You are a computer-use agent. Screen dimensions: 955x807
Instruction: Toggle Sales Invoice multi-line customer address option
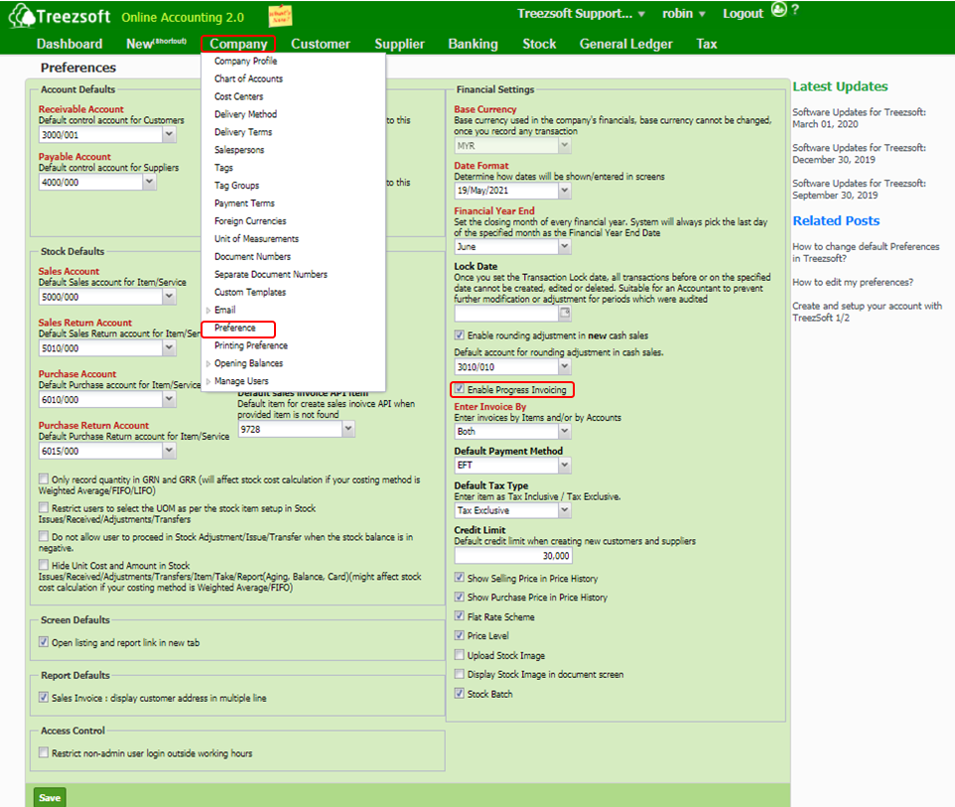pos(44,698)
